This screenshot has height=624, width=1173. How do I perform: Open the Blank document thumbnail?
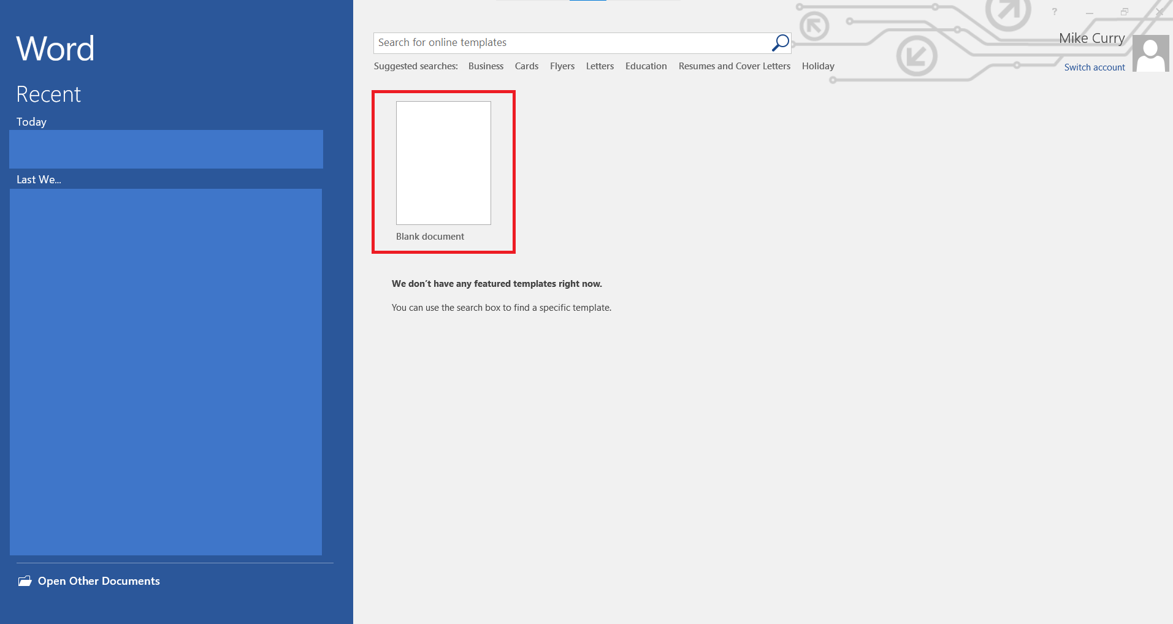coord(443,163)
